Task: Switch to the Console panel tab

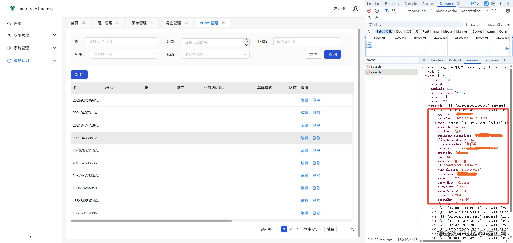Action: tap(410, 3)
